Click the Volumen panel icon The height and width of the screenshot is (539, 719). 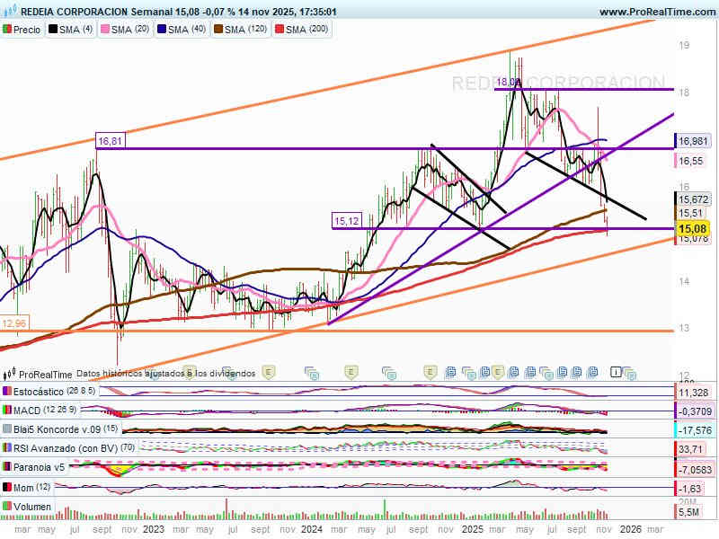(8, 507)
